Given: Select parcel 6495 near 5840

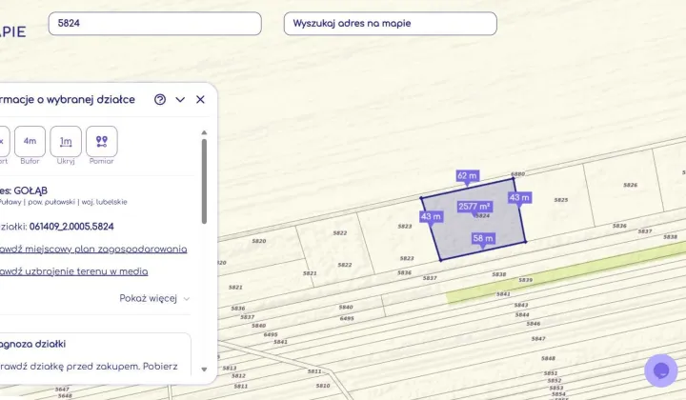Looking at the screenshot, I should pos(347,318).
